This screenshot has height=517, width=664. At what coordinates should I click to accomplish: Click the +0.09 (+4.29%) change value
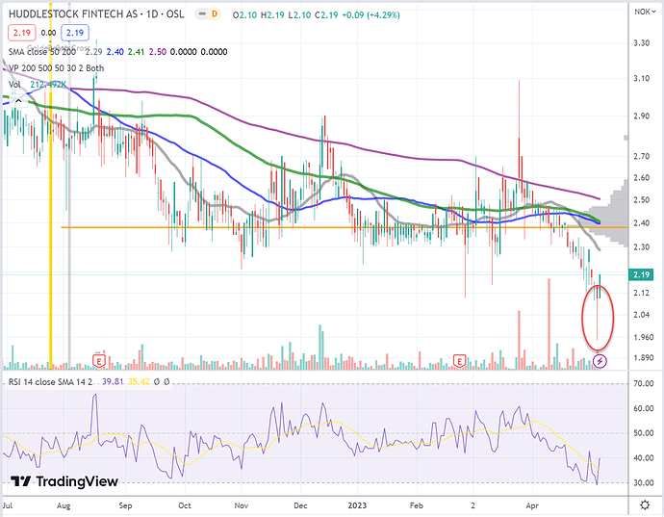click(370, 14)
